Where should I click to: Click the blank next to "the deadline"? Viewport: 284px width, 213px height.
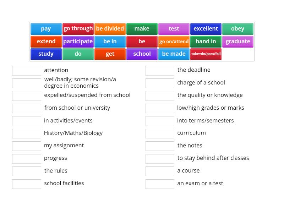(x=160, y=70)
